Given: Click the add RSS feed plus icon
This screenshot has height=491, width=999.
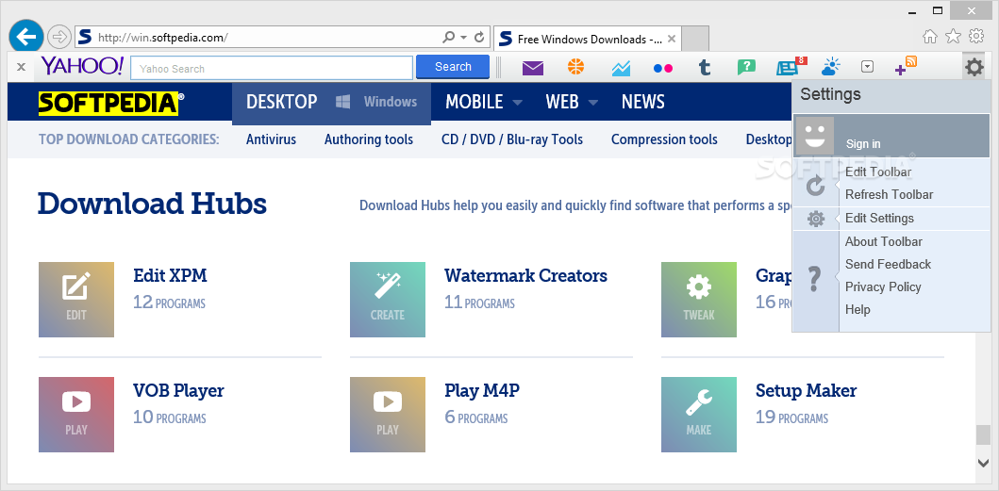Looking at the screenshot, I should tap(906, 66).
